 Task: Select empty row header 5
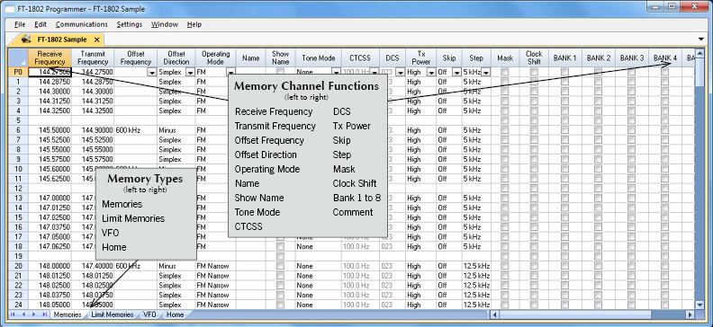coord(18,120)
